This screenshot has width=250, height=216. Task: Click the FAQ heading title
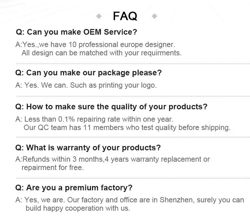125,16
